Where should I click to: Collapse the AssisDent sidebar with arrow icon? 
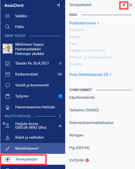[58, 5]
